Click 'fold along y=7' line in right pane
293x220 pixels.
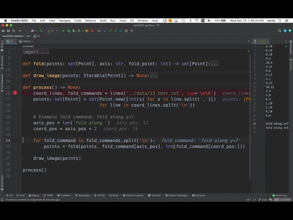277,124
